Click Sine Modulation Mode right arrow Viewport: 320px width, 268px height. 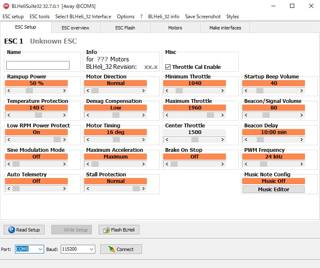(64, 164)
